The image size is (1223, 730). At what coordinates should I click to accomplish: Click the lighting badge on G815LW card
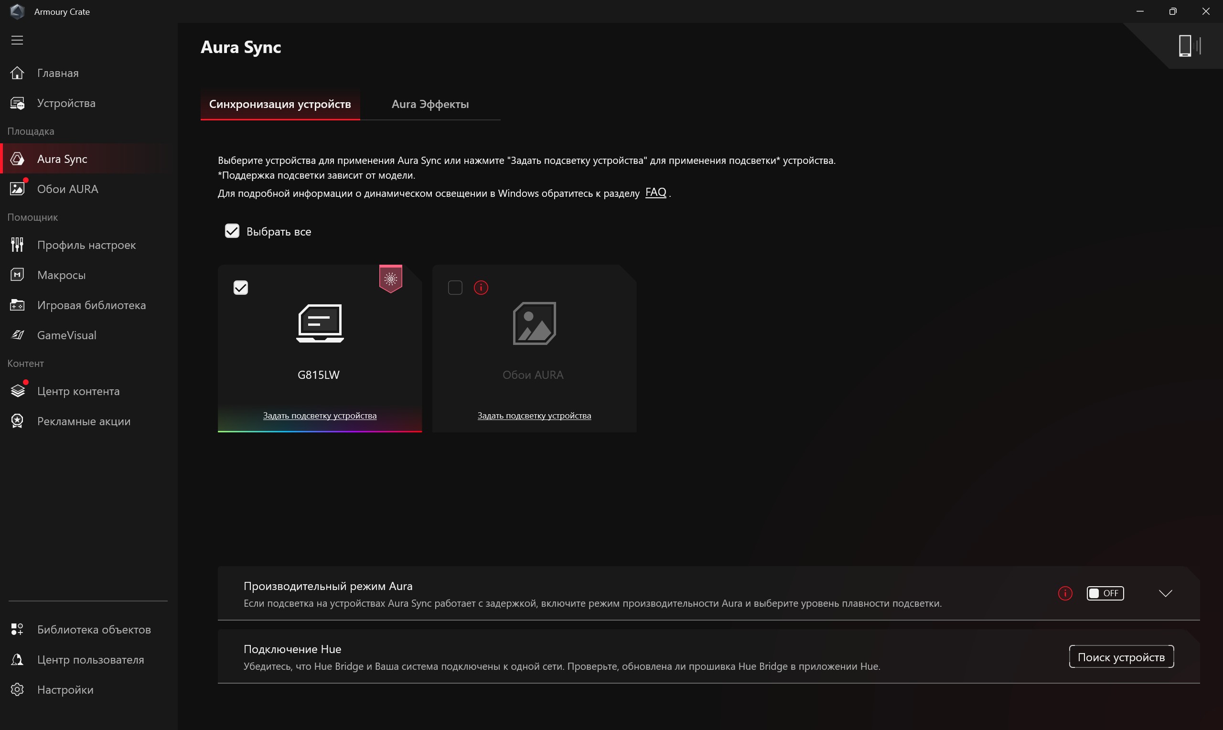pos(390,279)
